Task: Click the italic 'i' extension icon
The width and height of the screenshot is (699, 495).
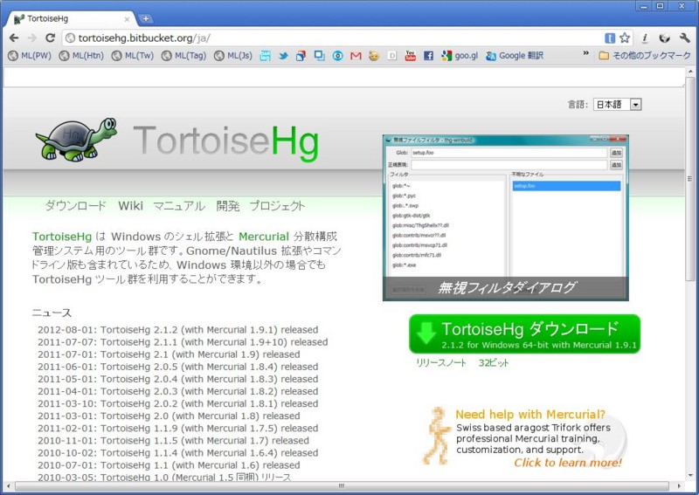Action: pyautogui.click(x=645, y=38)
